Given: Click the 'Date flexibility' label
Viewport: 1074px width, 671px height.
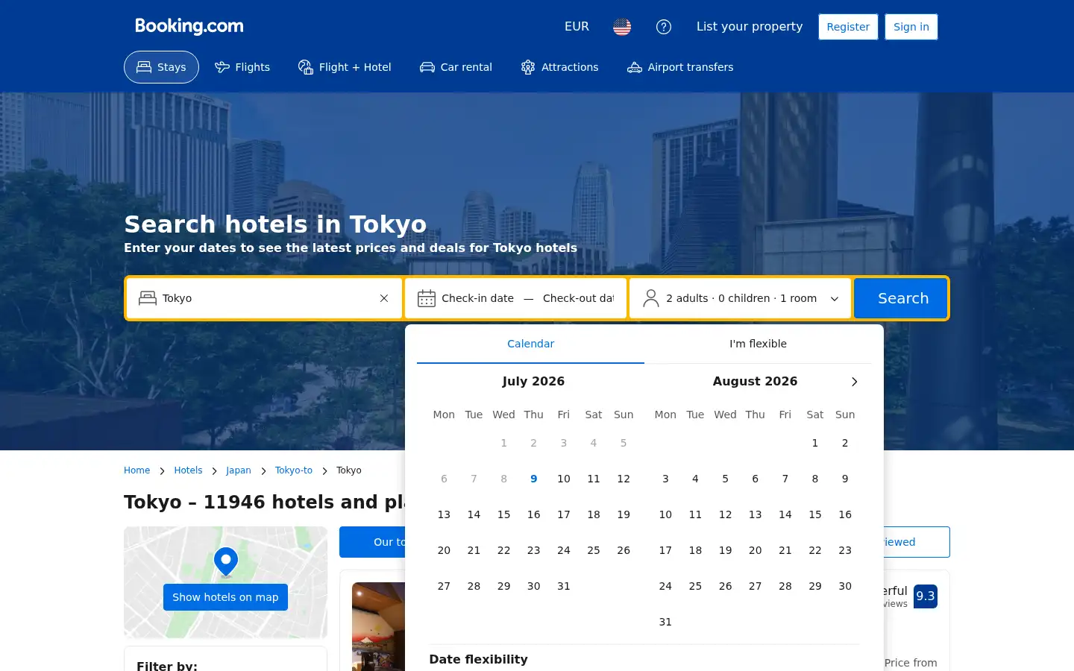Looking at the screenshot, I should (478, 659).
